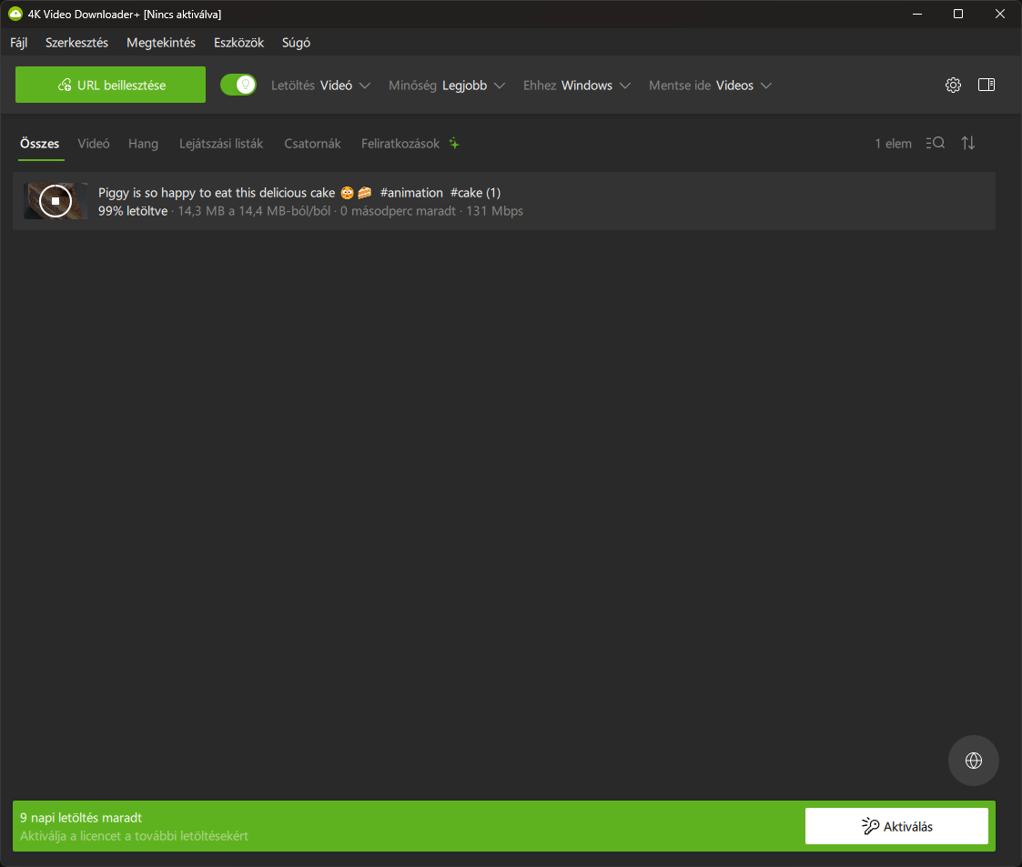Close the 4K Video Downloader window
This screenshot has height=867, width=1022.
tap(1000, 14)
